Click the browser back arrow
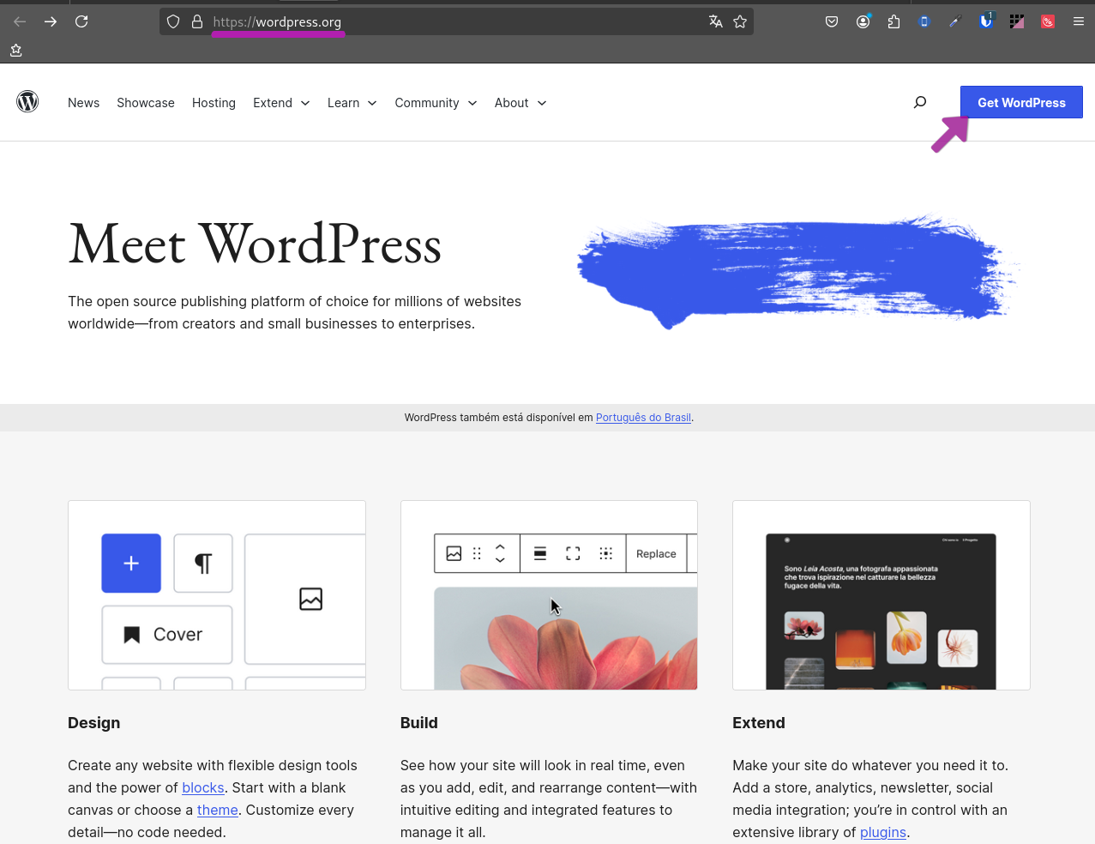This screenshot has height=844, width=1095. click(x=20, y=21)
